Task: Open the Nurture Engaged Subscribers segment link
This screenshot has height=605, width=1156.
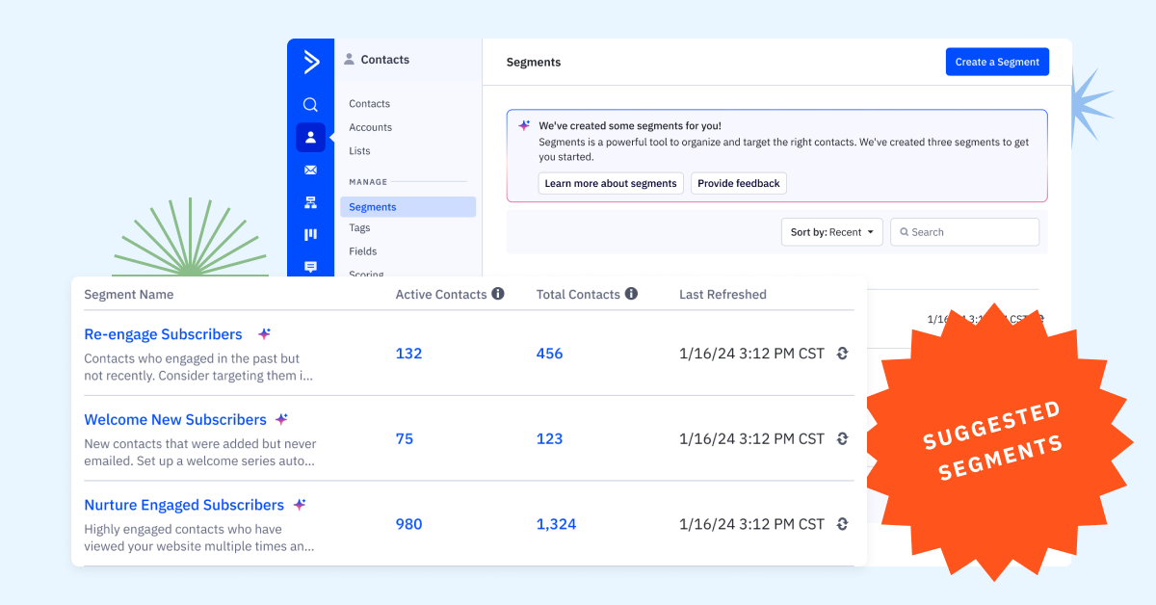Action: 184,505
